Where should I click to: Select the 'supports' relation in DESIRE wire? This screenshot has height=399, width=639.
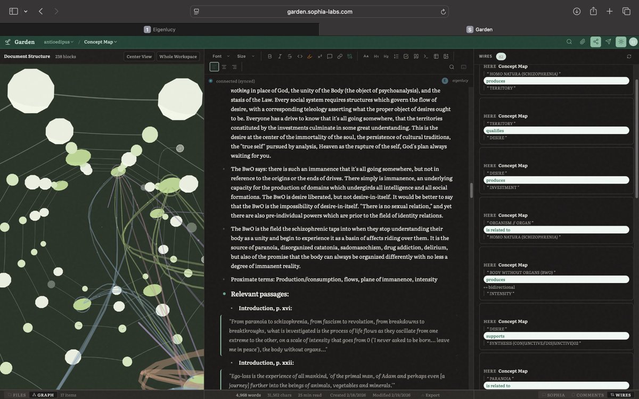click(556, 336)
